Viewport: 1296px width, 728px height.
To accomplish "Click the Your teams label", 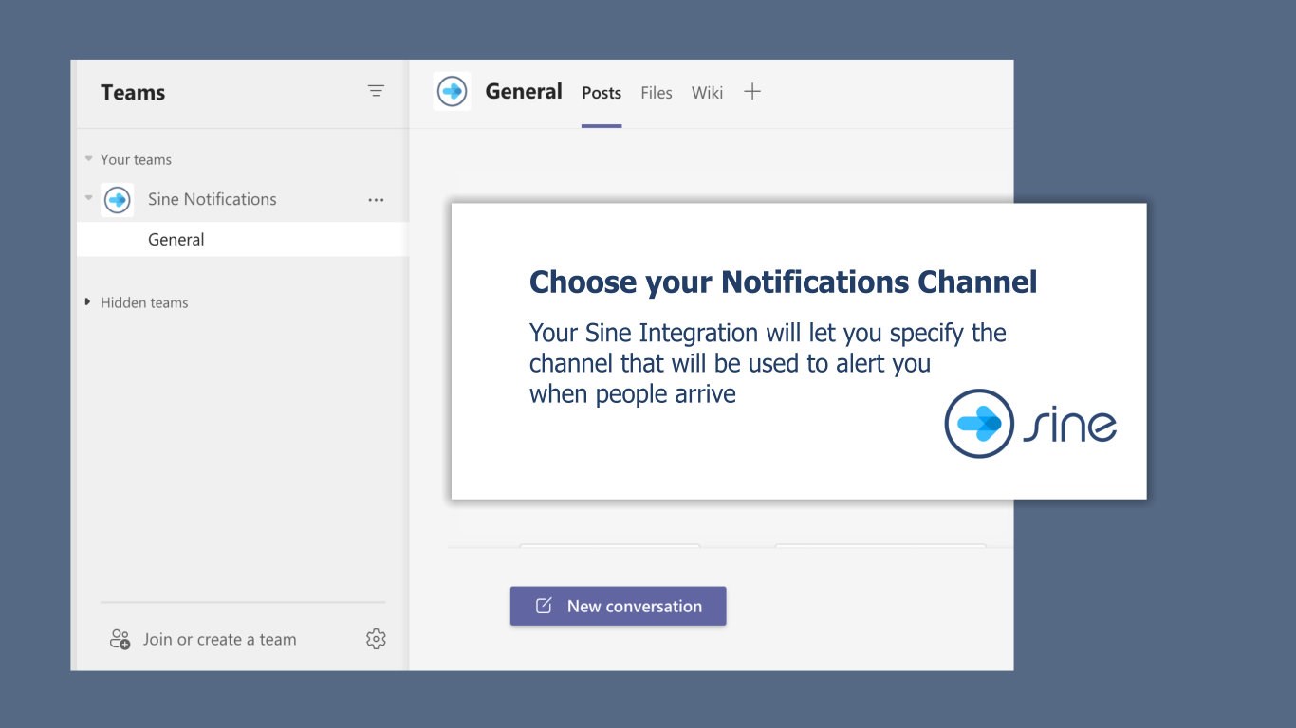I will (x=137, y=159).
